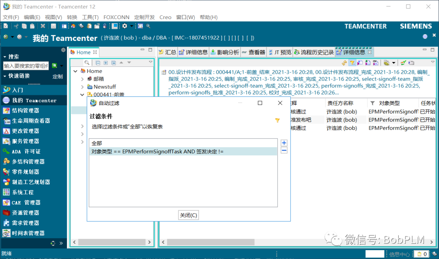The image size is (439, 259).
Task: Open 资源管理器 application
Action: point(34,213)
